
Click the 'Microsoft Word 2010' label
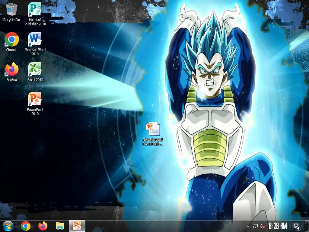click(x=35, y=52)
